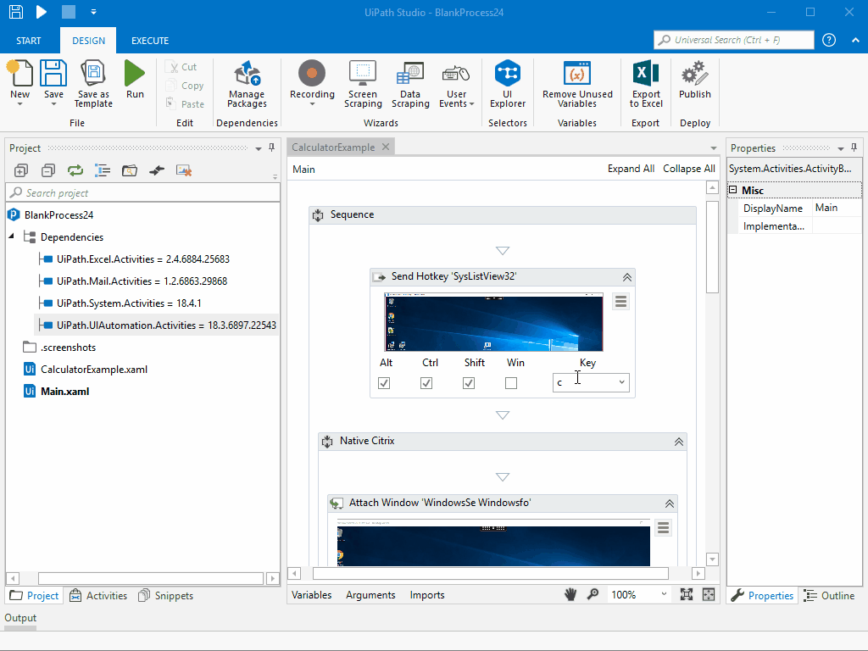
Task: Click the Publish icon
Action: click(695, 74)
